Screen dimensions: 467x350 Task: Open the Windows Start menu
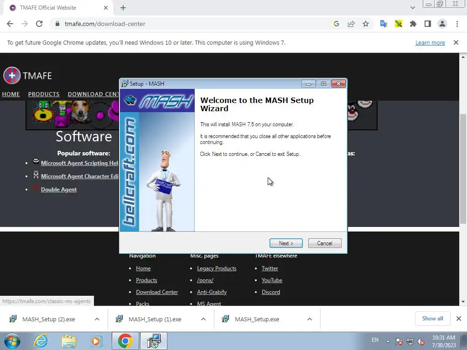click(12, 341)
